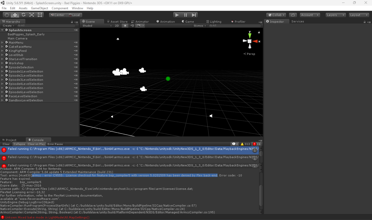Toggle 2D scene view mode
372x220 pixels.
(x=117, y=26)
